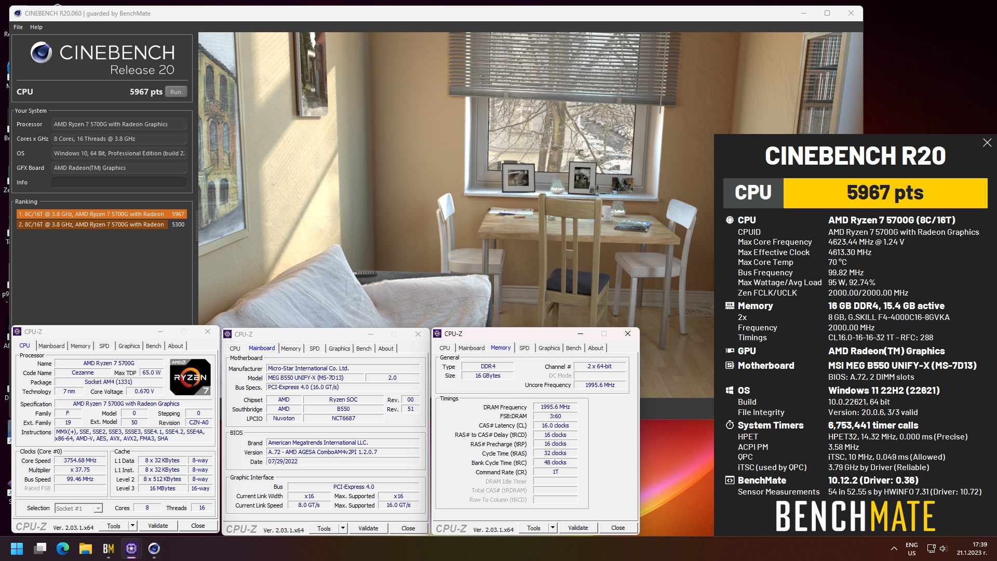Open Bench tab in CPU-Z Mainboard window

[x=363, y=349]
